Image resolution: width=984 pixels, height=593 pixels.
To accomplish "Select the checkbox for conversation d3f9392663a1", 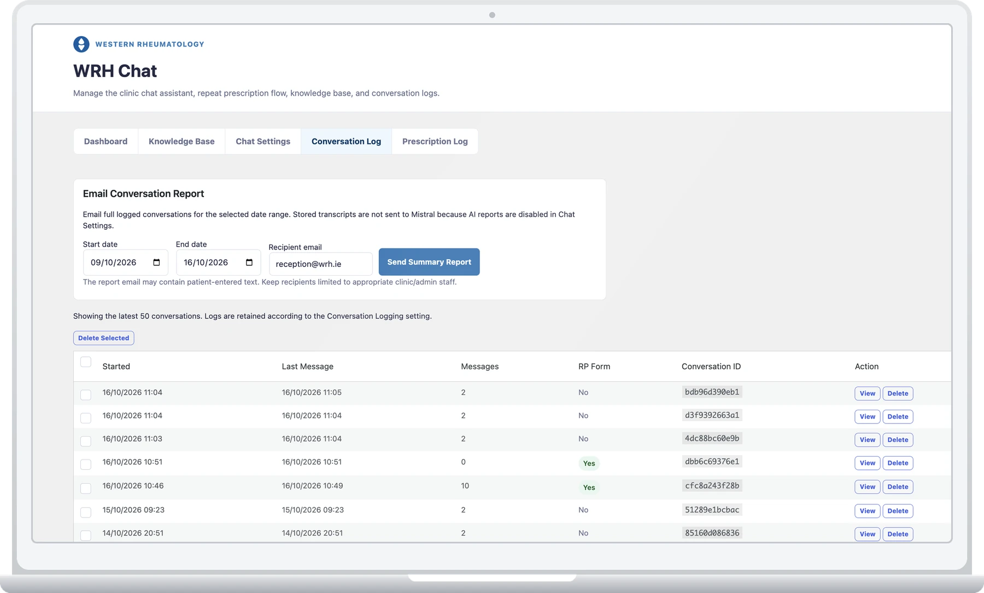I will 86,418.
